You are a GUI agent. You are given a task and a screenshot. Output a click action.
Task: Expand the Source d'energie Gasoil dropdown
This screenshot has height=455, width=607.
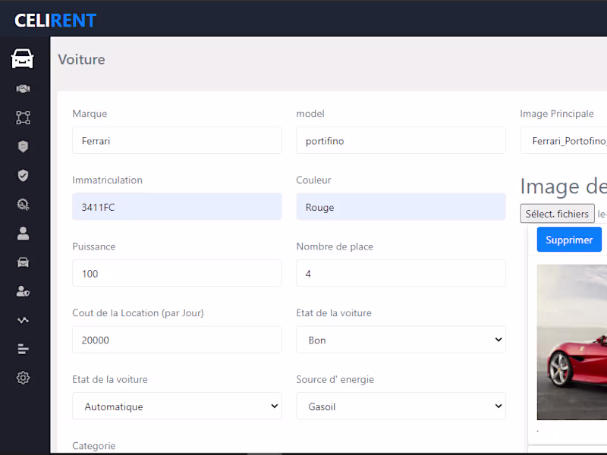point(401,406)
